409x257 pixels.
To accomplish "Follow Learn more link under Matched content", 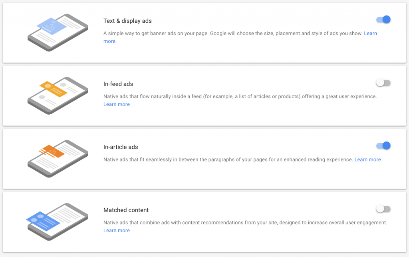I will pyautogui.click(x=117, y=230).
